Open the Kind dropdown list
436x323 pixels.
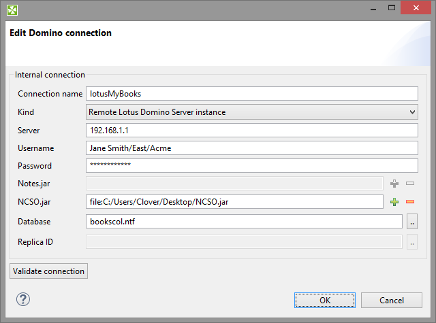click(251, 112)
